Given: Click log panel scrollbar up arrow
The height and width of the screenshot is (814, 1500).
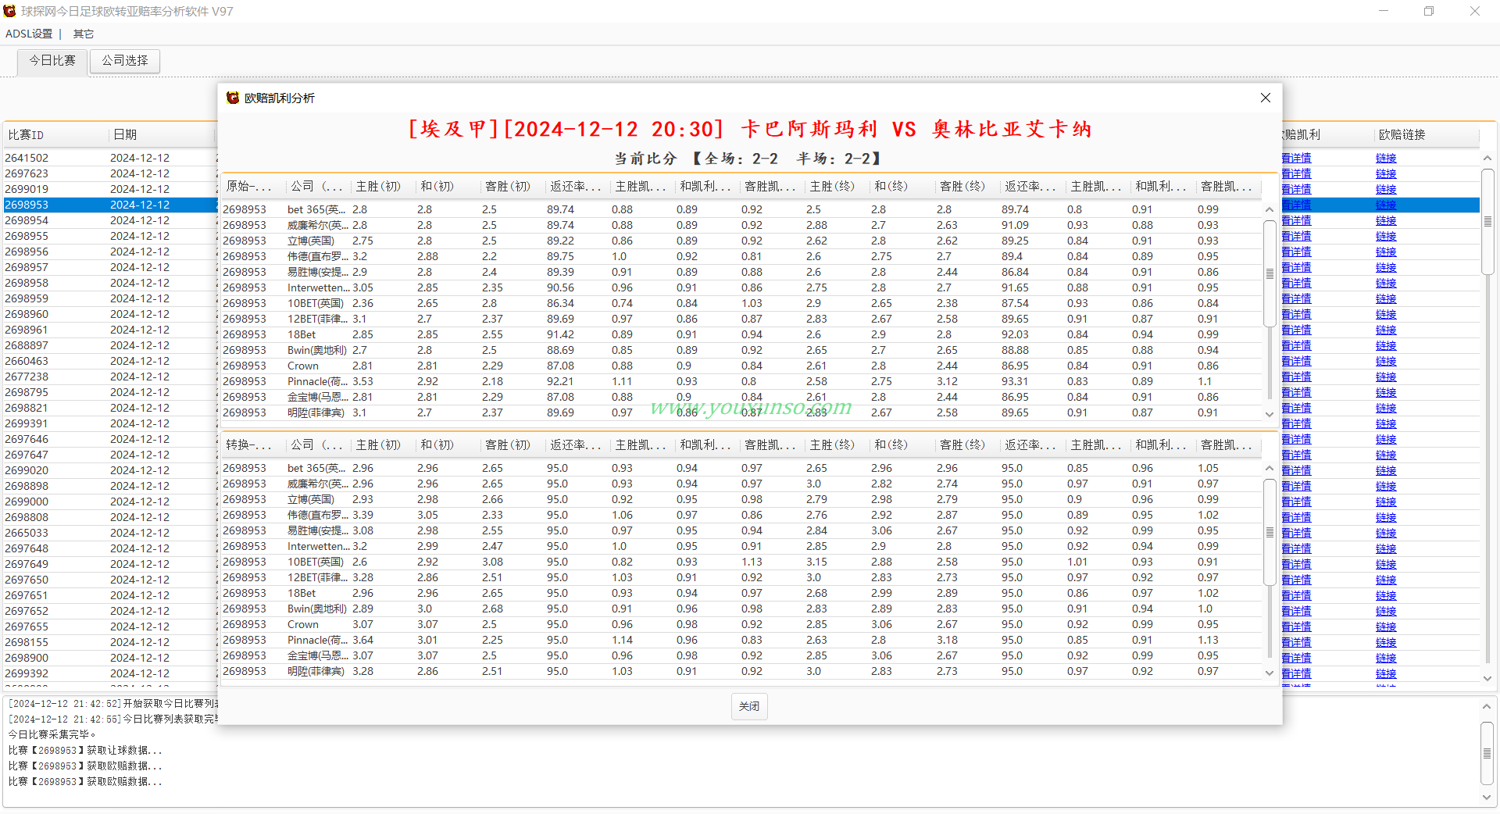Looking at the screenshot, I should [x=1487, y=706].
